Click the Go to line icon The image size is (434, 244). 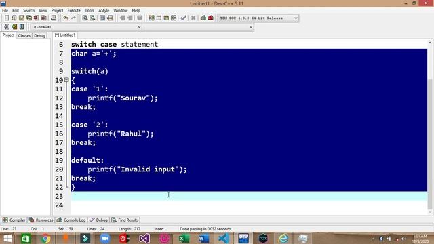tap(110, 18)
